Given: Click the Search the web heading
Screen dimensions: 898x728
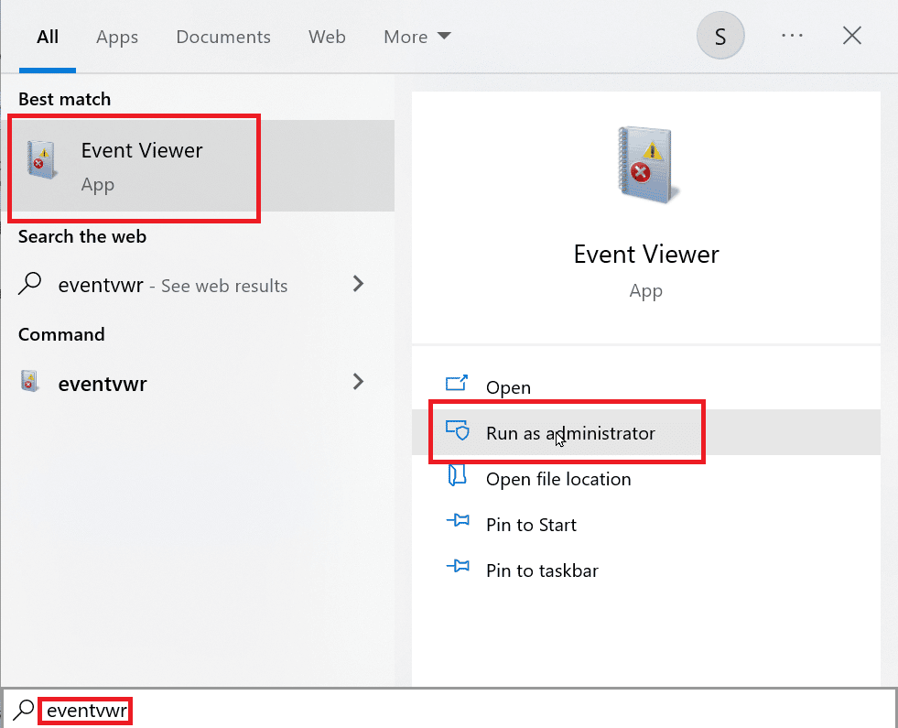Looking at the screenshot, I should tap(82, 236).
